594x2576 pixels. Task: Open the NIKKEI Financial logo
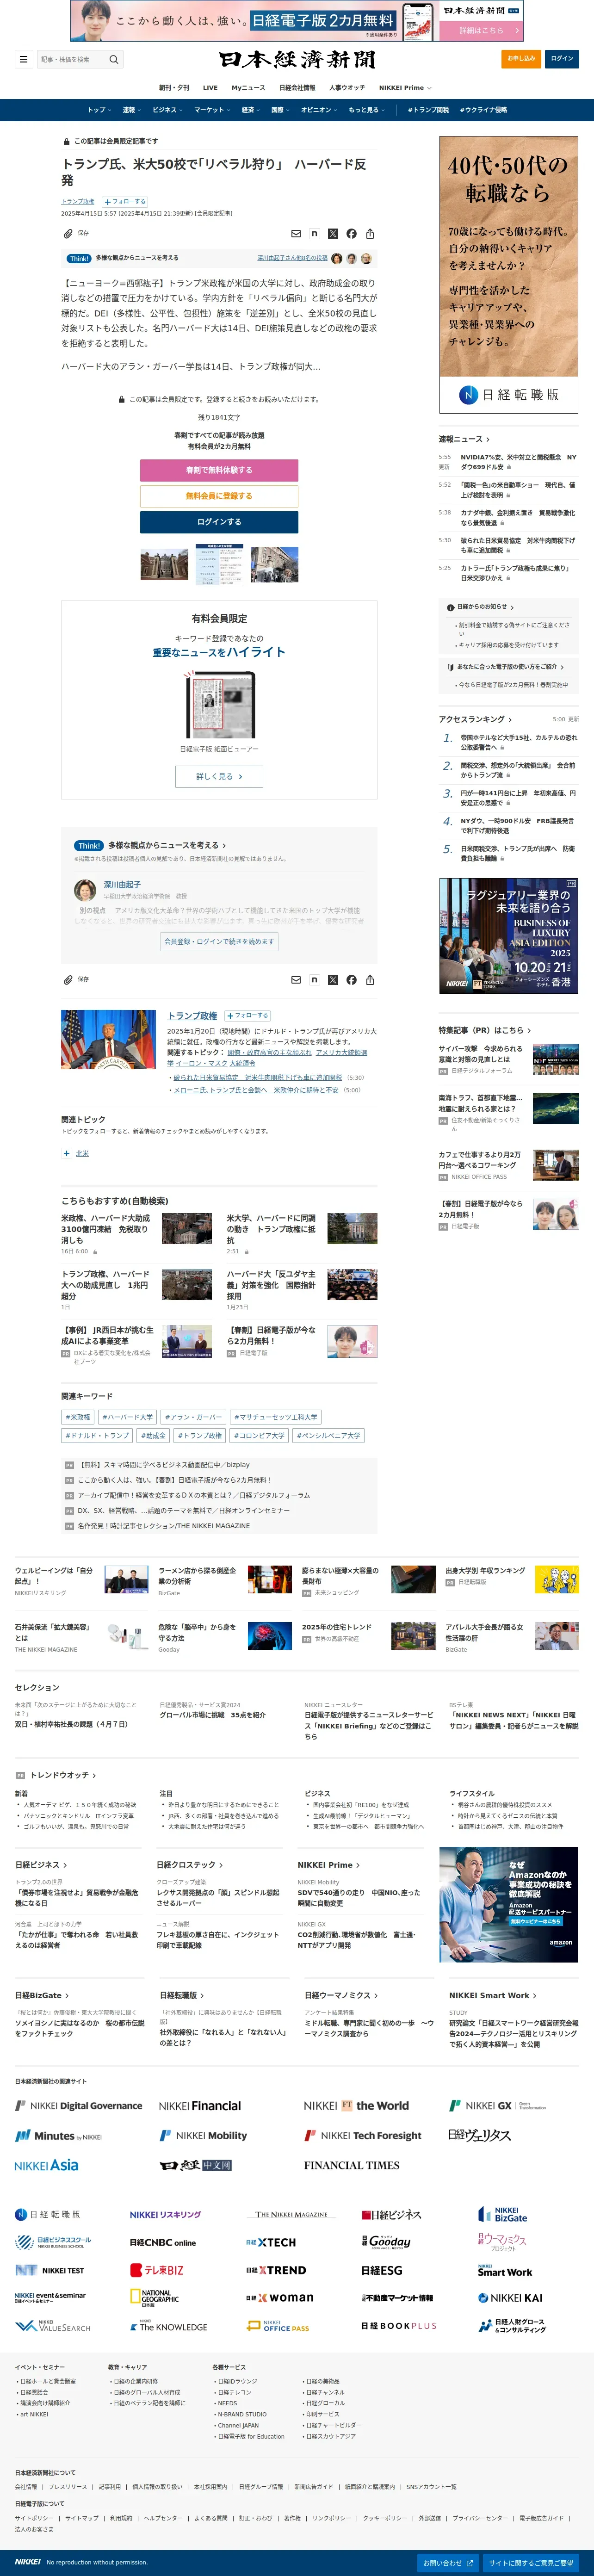pos(200,2105)
